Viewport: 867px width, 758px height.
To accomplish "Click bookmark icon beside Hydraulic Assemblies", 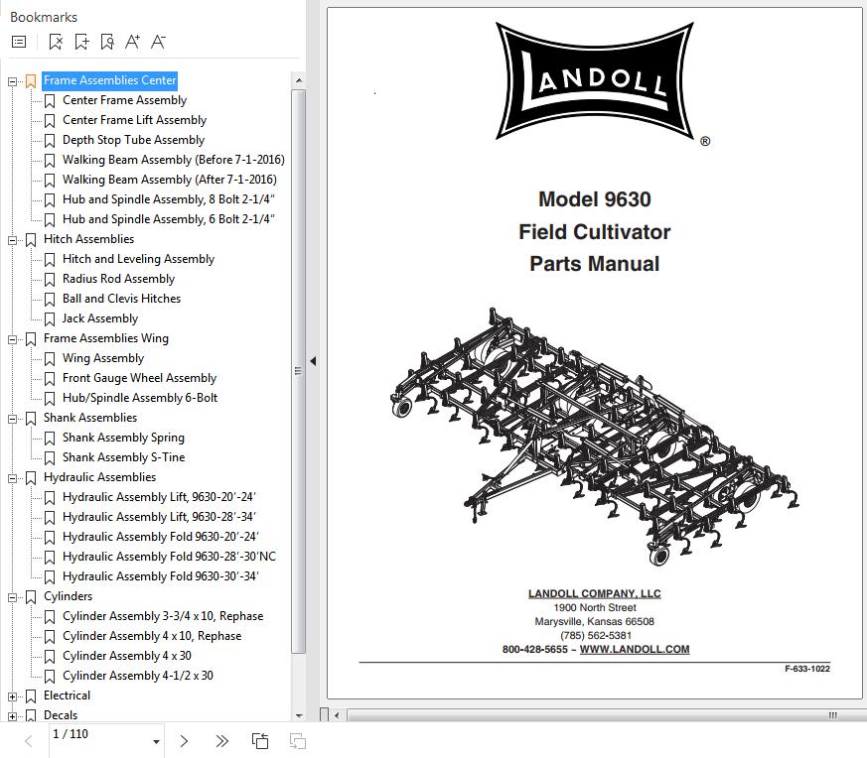I will coord(31,478).
